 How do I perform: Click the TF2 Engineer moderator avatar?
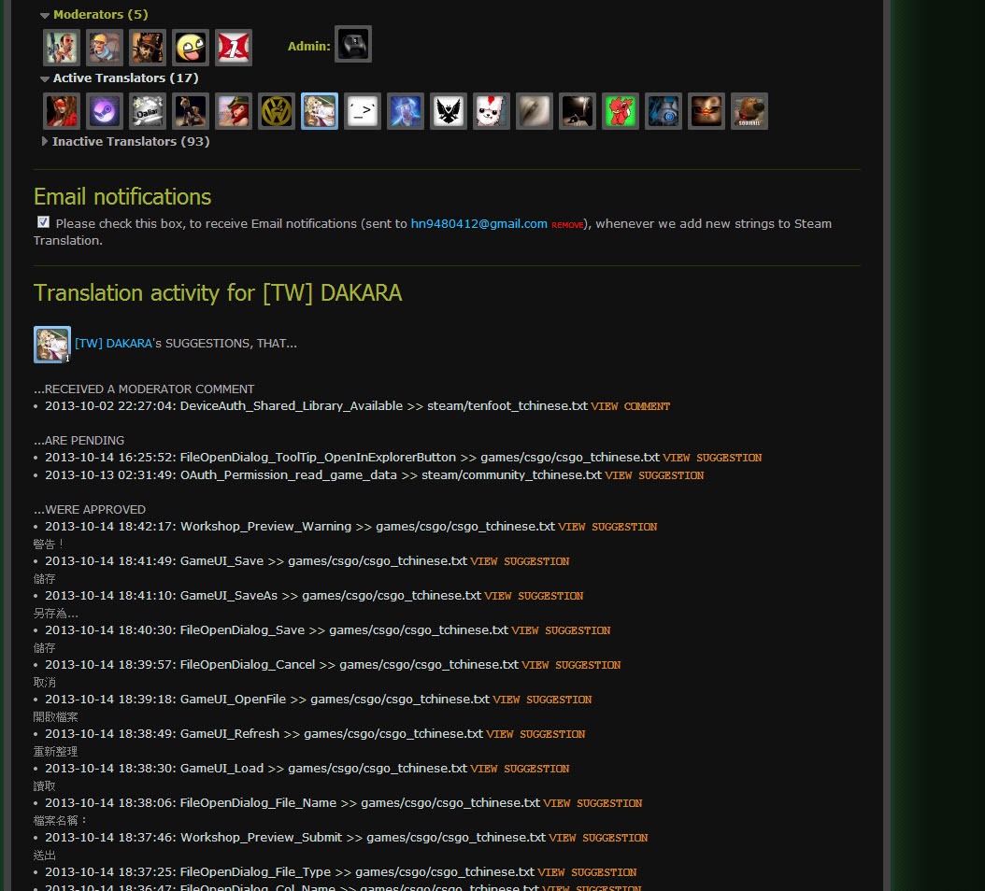click(105, 47)
